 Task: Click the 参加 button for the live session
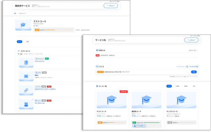point(194,72)
